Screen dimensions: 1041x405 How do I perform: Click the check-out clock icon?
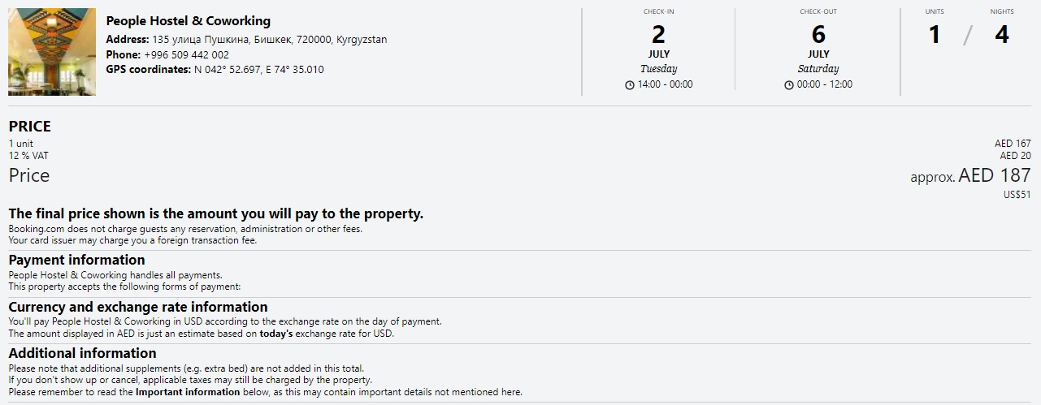click(x=789, y=85)
